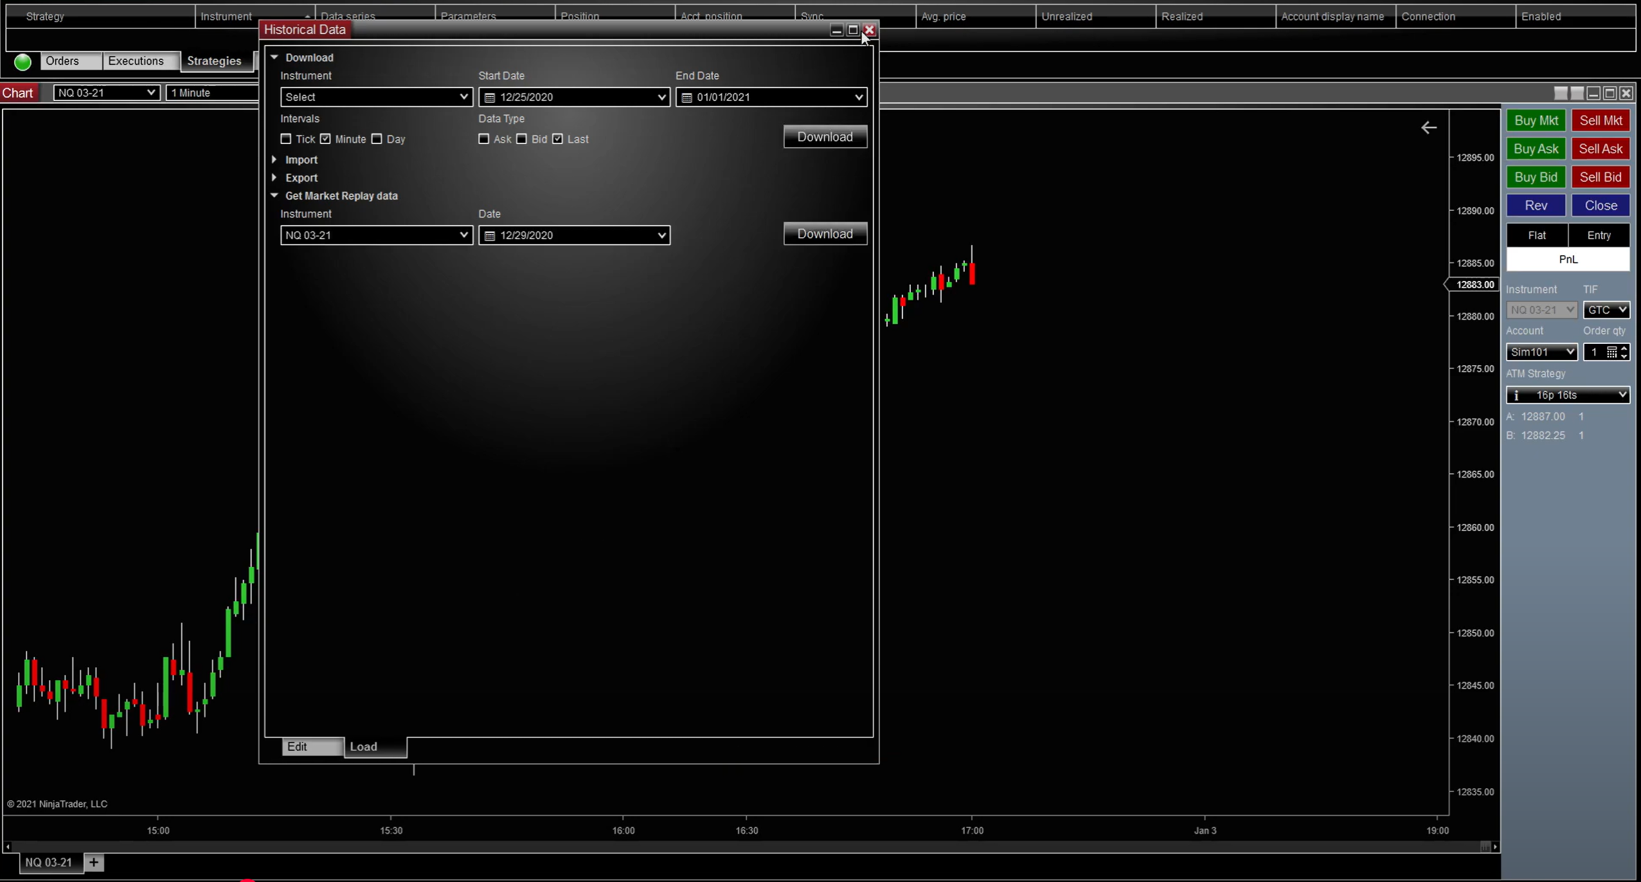Open the order quantity calculator icon
Viewport: 1641px width, 882px height.
1611,352
